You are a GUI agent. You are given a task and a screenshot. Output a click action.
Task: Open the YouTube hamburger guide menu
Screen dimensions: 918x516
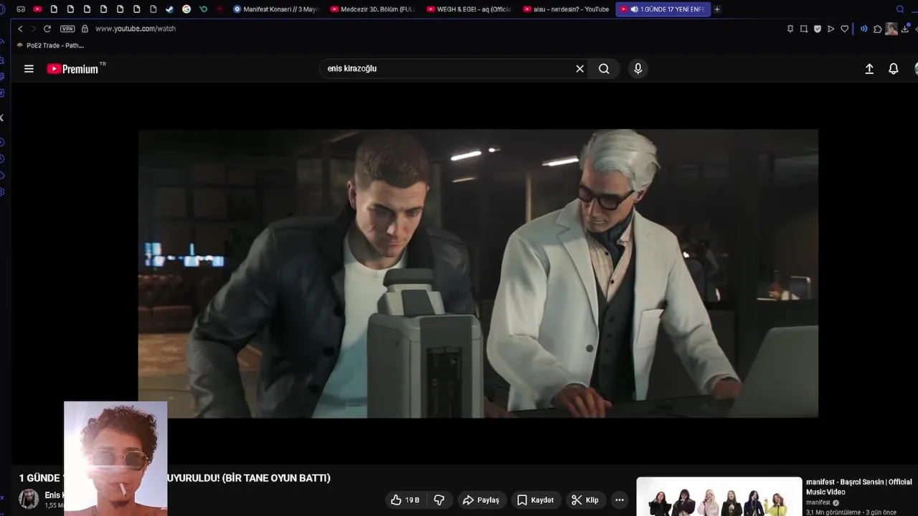click(29, 69)
